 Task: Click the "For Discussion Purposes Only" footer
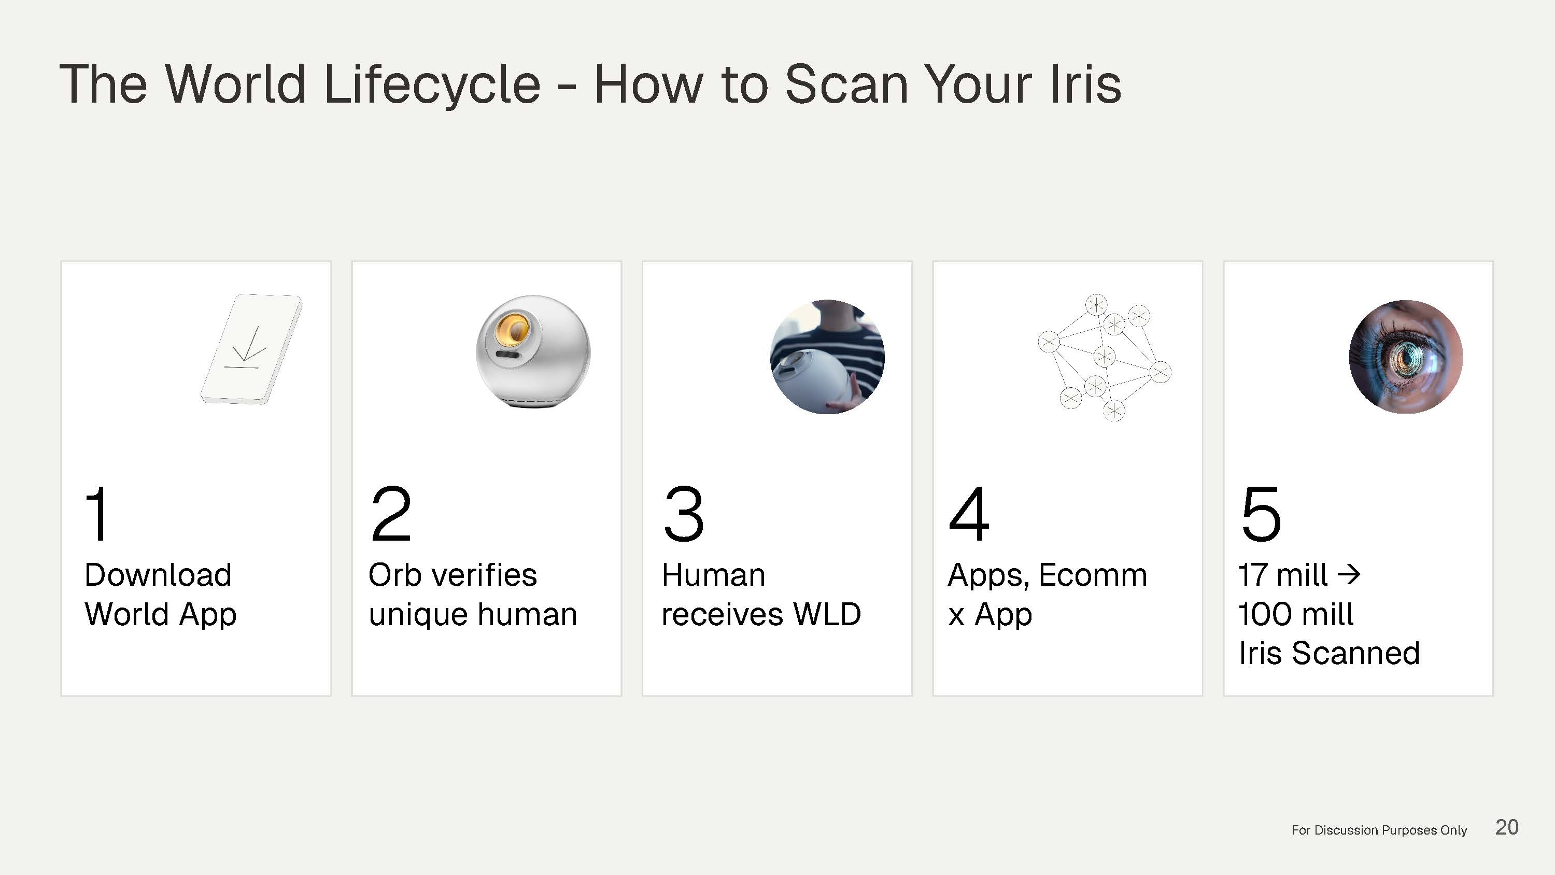pos(1379,830)
